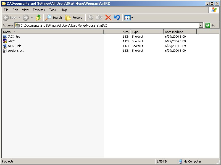Sort by the Type column header
Screen dimensions: 221x165
(x=147, y=32)
